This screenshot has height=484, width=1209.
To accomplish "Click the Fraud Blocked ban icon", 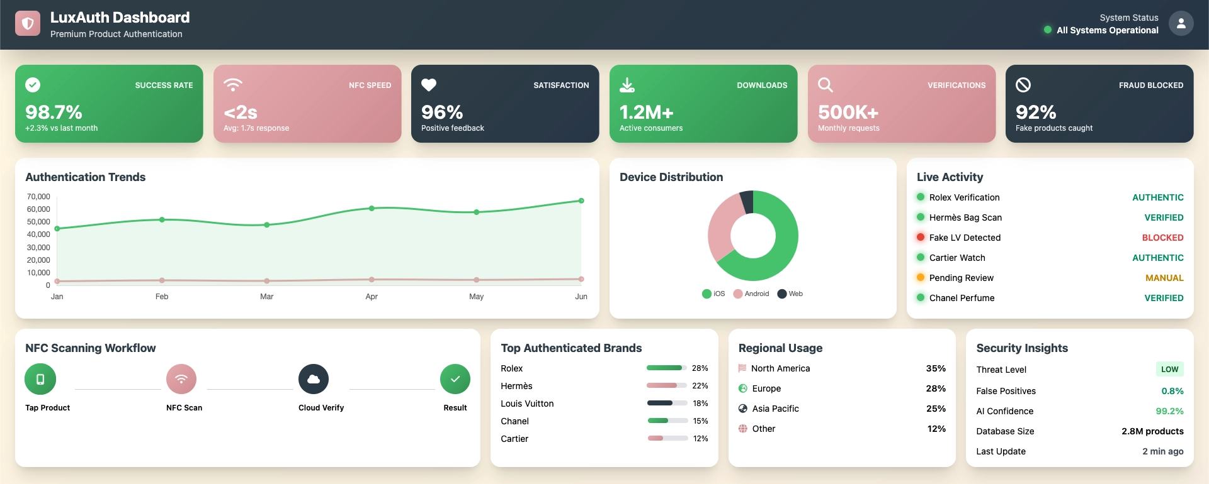I will pyautogui.click(x=1023, y=85).
